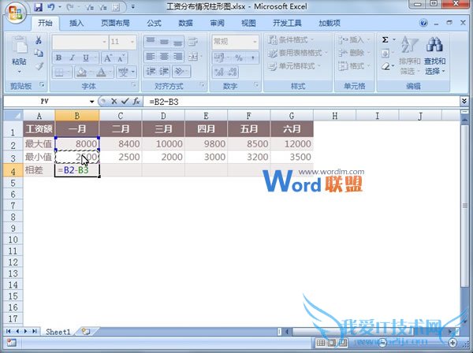
Task: Apply font color A
Action: [x=102, y=72]
